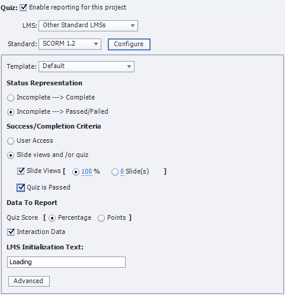The width and height of the screenshot is (285, 295).
Task: Select the Slide(s) count radio button
Action: 115,172
